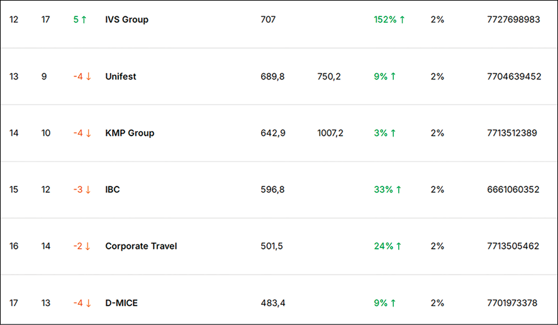Click the value 750,2
The width and height of the screenshot is (558, 325).
coord(329,76)
